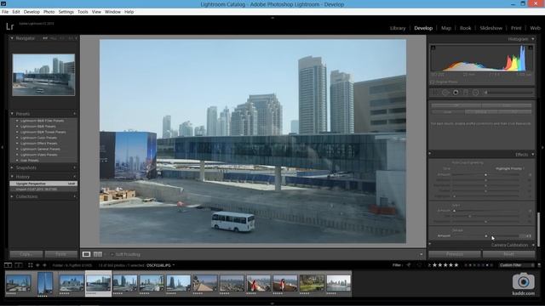Add a collection with Collections plus icon

(75, 196)
